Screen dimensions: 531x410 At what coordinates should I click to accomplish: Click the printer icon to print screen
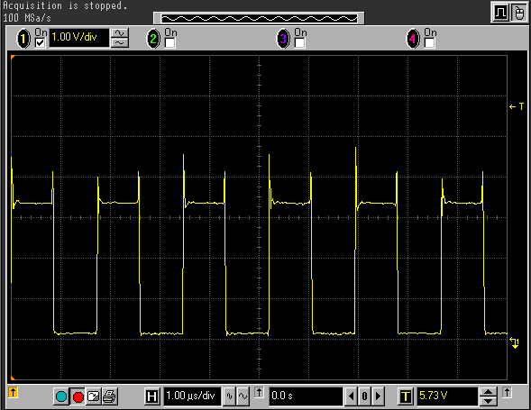pyautogui.click(x=110, y=396)
